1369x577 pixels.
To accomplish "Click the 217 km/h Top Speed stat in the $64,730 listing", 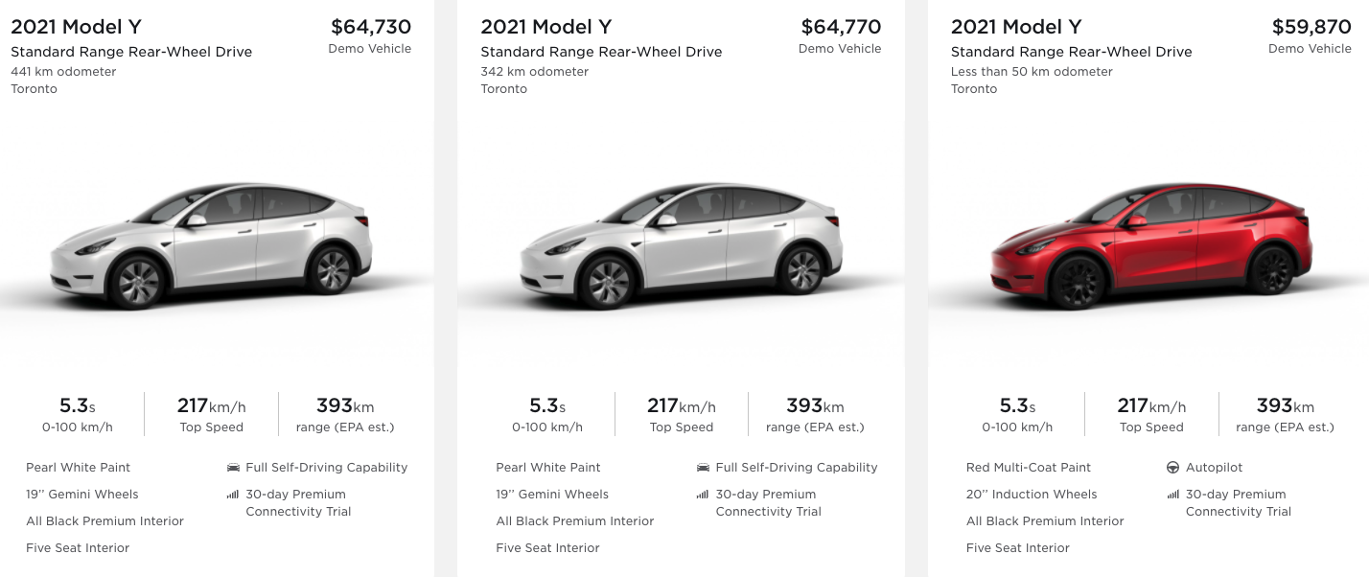I will pyautogui.click(x=211, y=414).
